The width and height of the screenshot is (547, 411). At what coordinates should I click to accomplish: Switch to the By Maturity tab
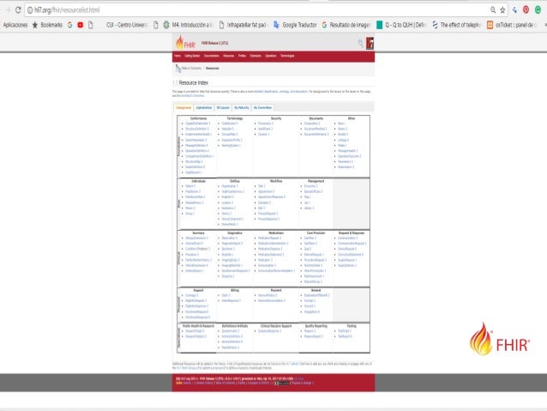click(x=242, y=107)
